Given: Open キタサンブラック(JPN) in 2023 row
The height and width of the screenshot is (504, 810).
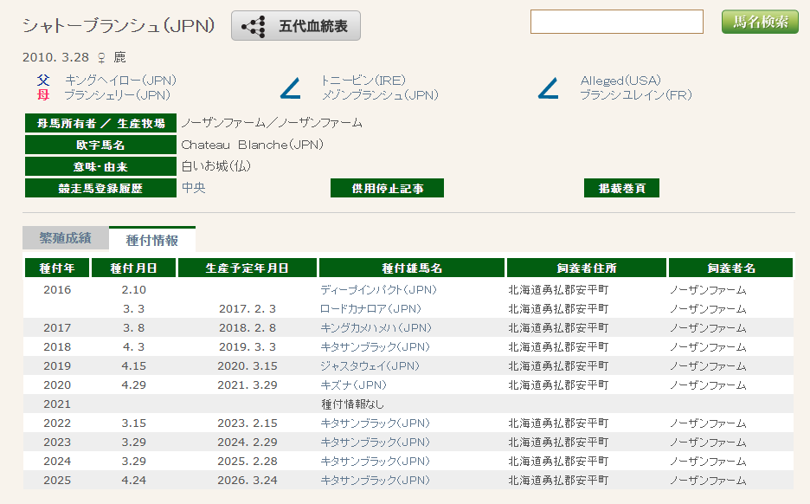Looking at the screenshot, I should [x=375, y=443].
